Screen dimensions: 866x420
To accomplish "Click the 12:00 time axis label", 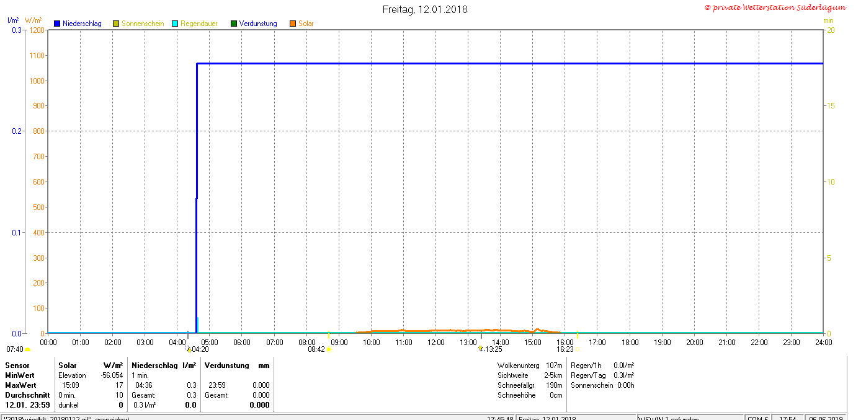I will (x=435, y=342).
